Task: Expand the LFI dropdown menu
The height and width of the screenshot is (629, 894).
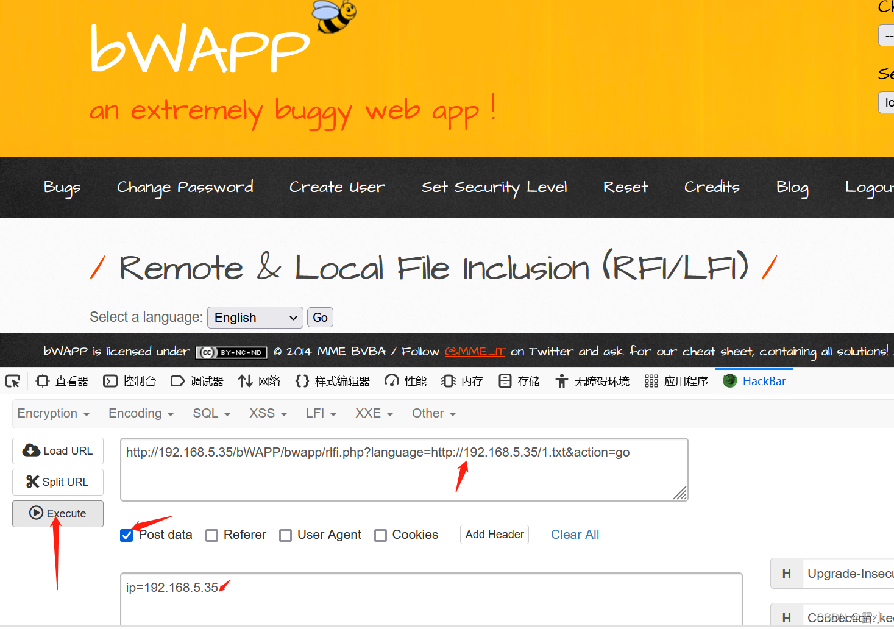Action: coord(321,413)
